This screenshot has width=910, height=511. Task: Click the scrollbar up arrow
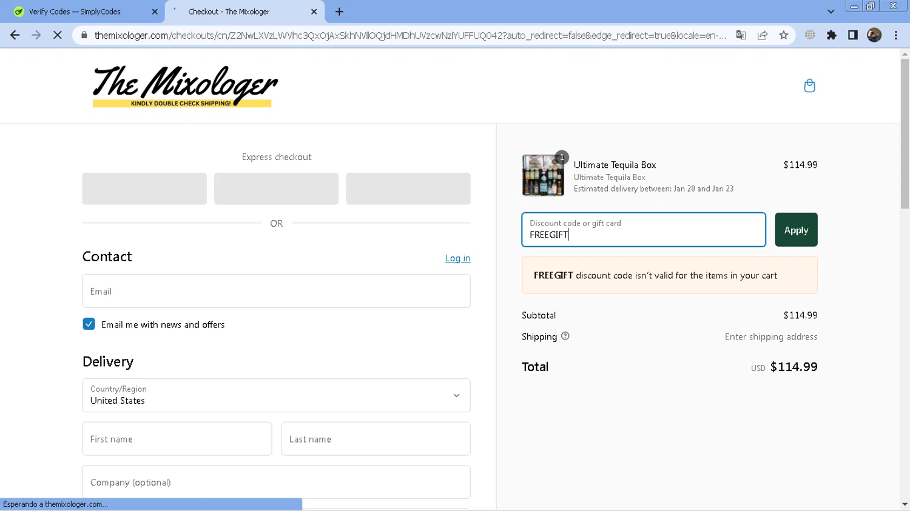pyautogui.click(x=905, y=54)
